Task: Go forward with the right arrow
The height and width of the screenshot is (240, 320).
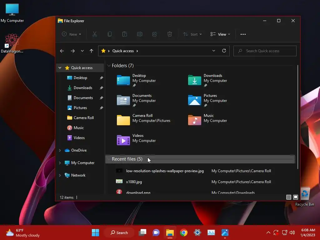Action: 72,51
